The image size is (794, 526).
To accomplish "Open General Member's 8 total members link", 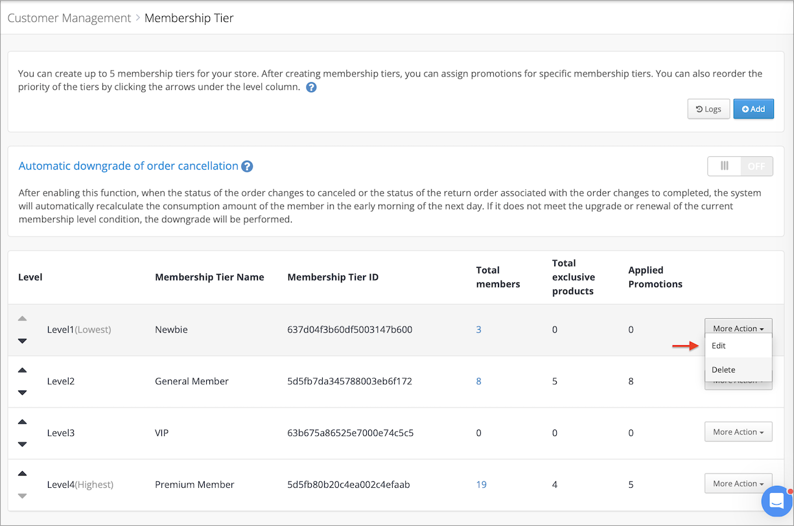I will click(x=479, y=382).
